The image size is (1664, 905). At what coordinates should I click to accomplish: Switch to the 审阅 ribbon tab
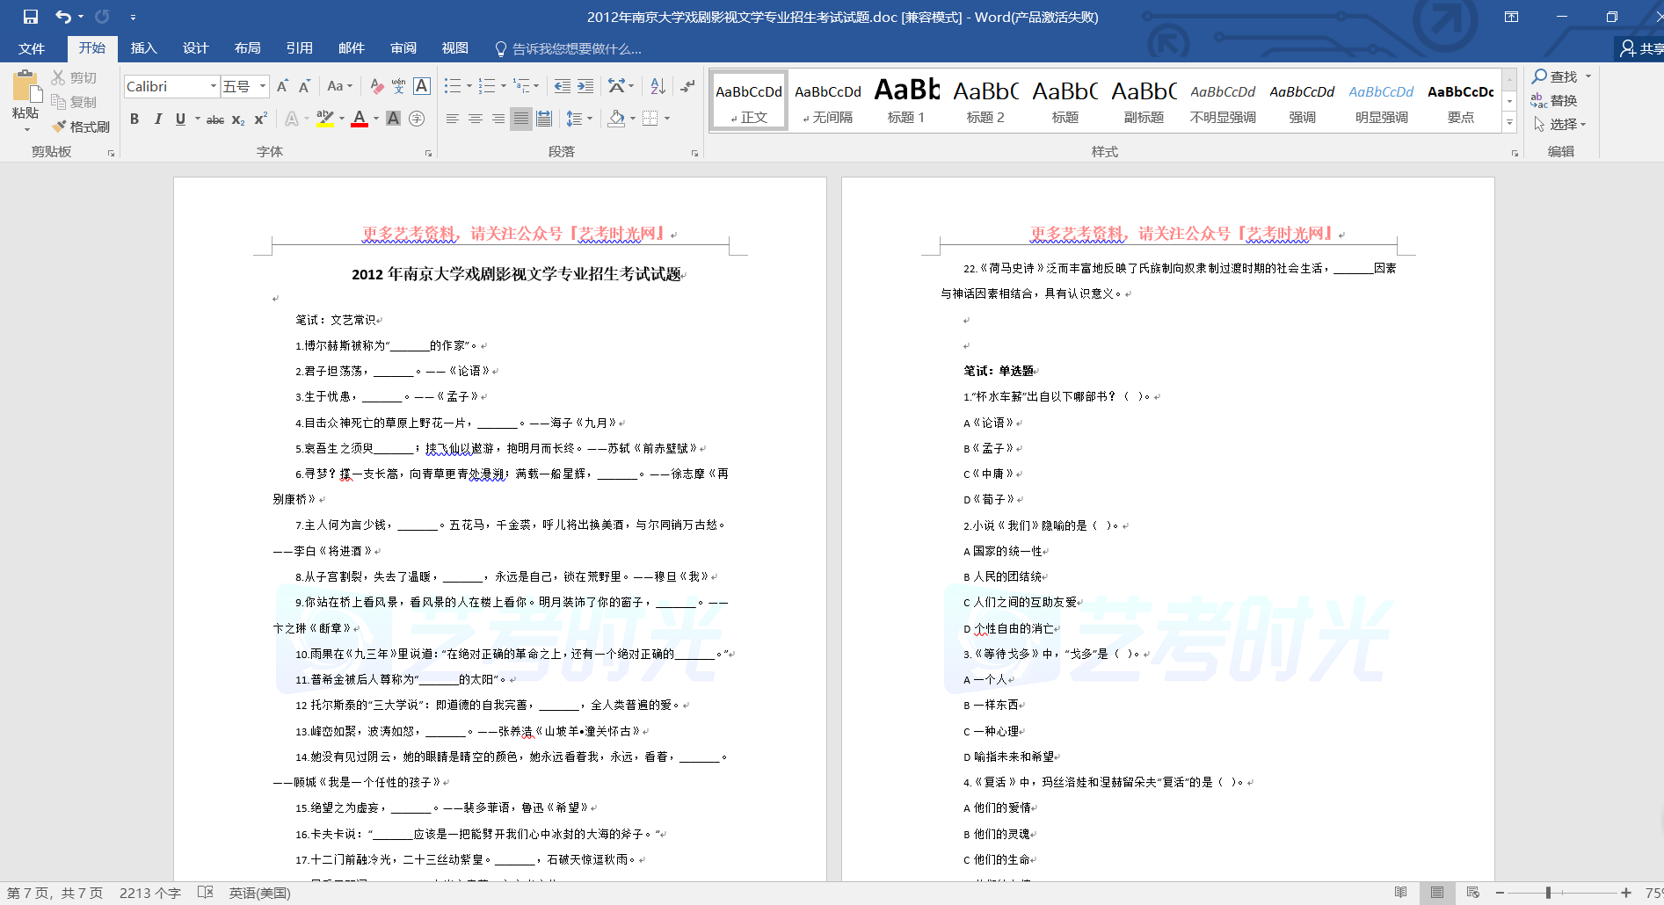pos(403,48)
